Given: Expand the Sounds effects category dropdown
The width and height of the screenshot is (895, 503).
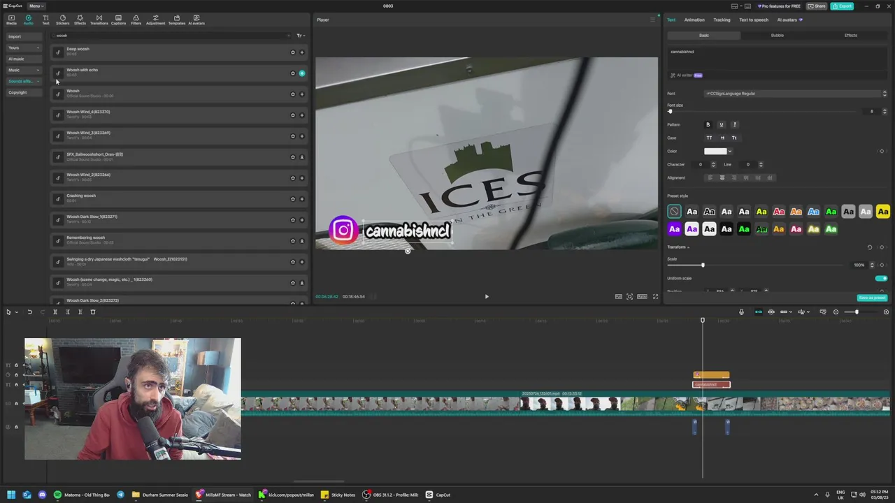Looking at the screenshot, I should [x=38, y=81].
